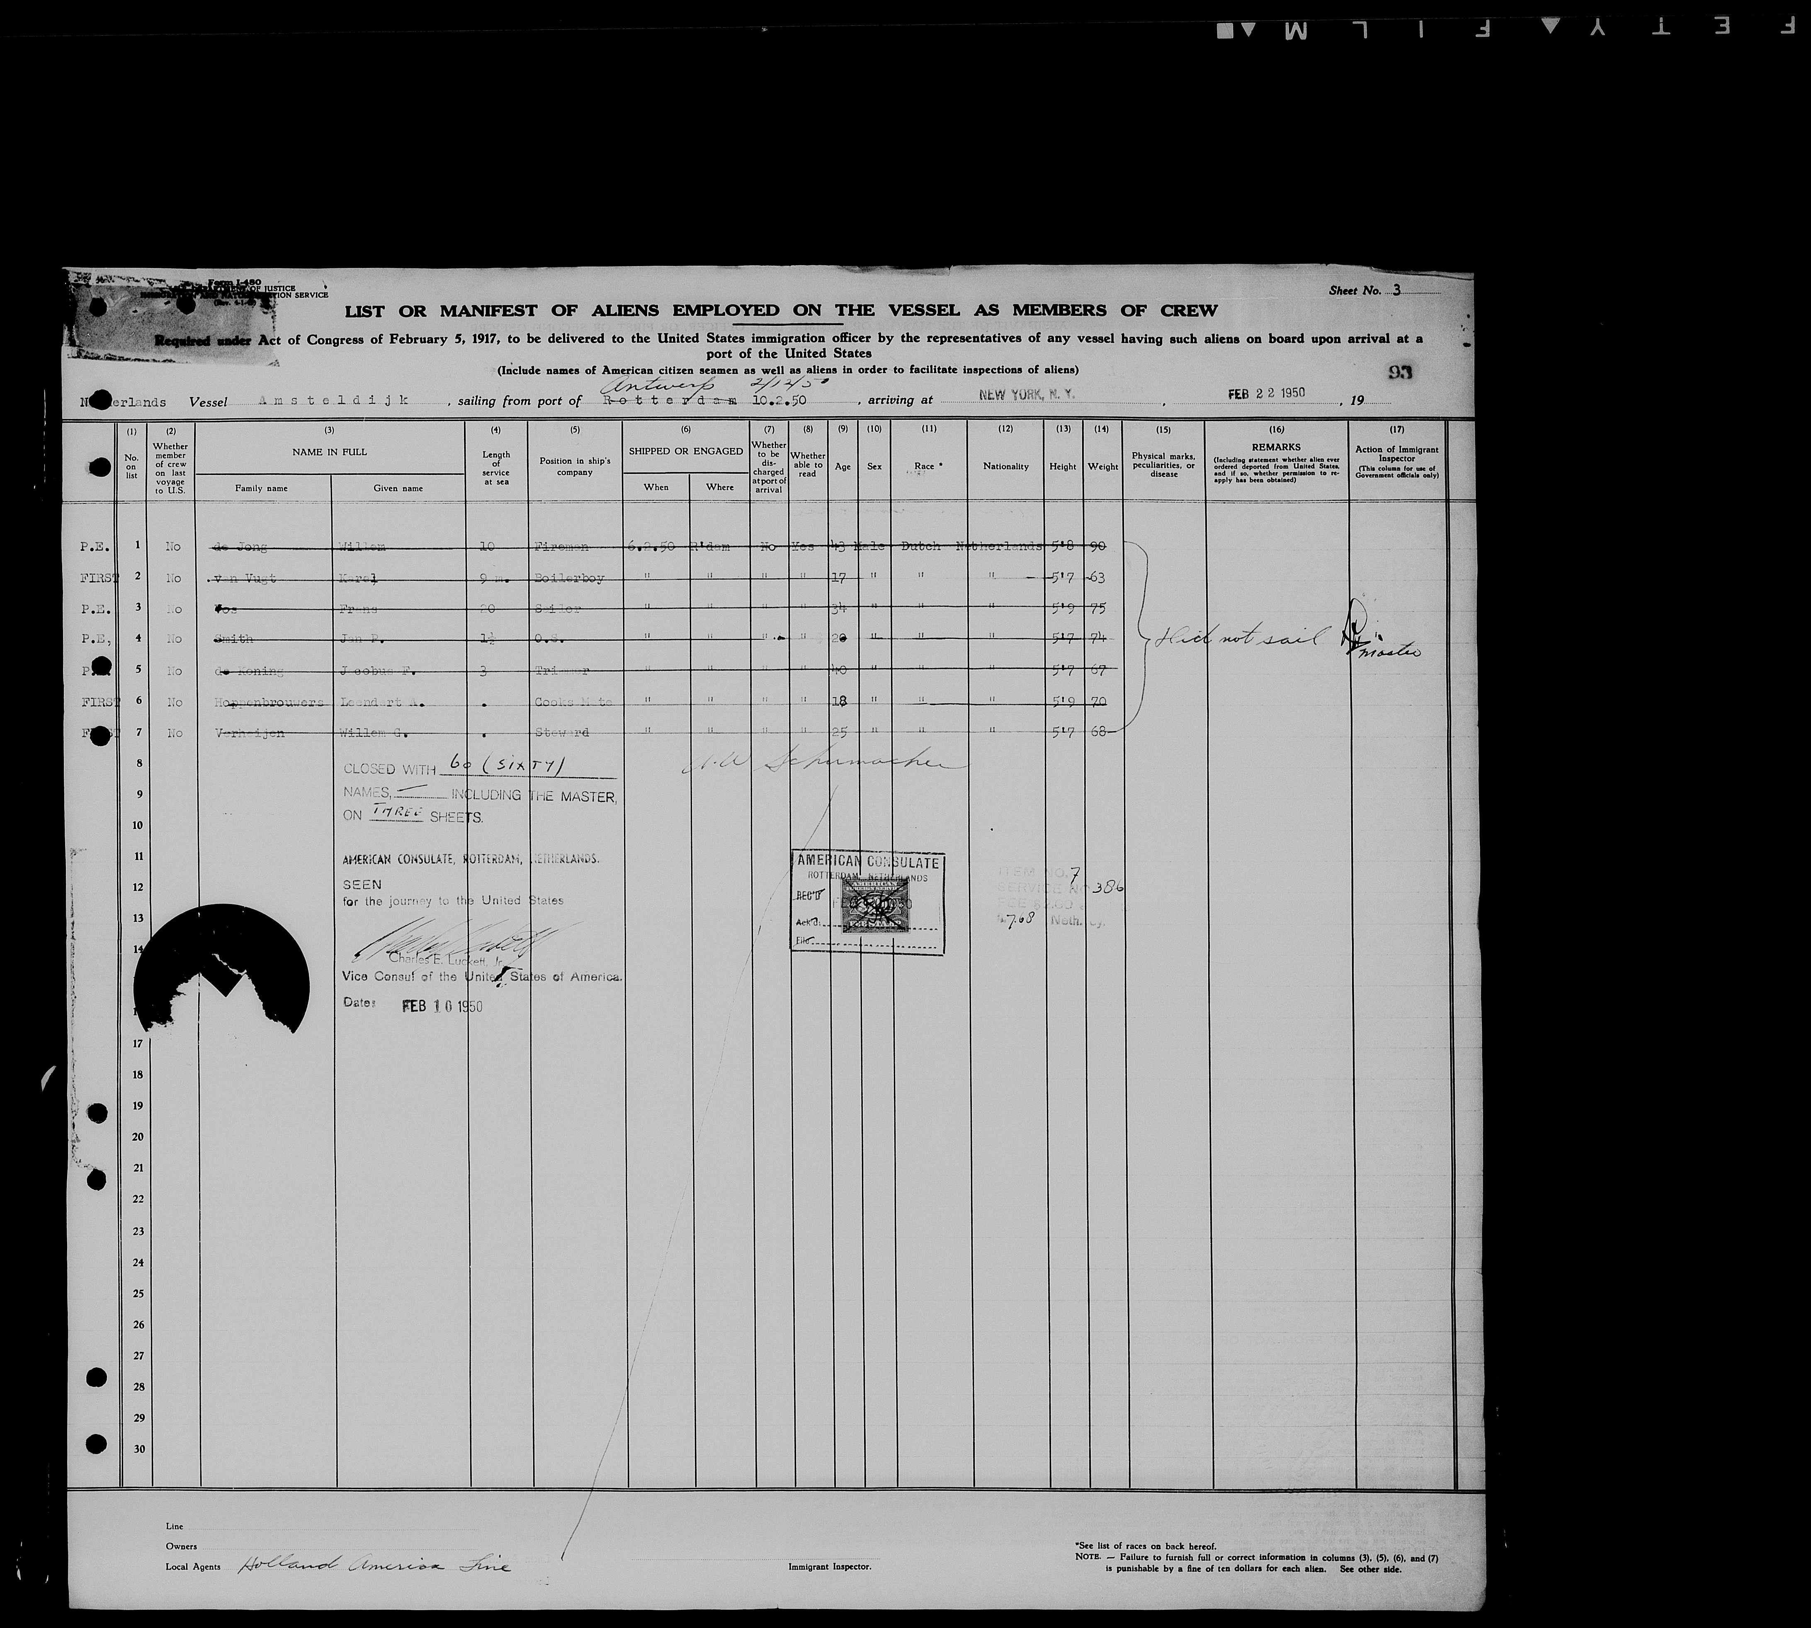The image size is (1811, 1628).
Task: Click the family name "Hoppenbrouwers" in row 6
Action: pos(268,702)
